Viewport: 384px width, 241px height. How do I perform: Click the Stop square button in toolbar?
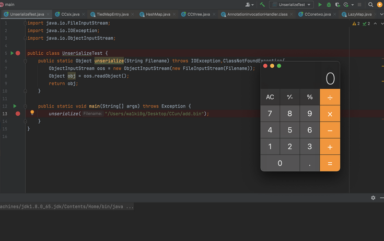coord(359,5)
